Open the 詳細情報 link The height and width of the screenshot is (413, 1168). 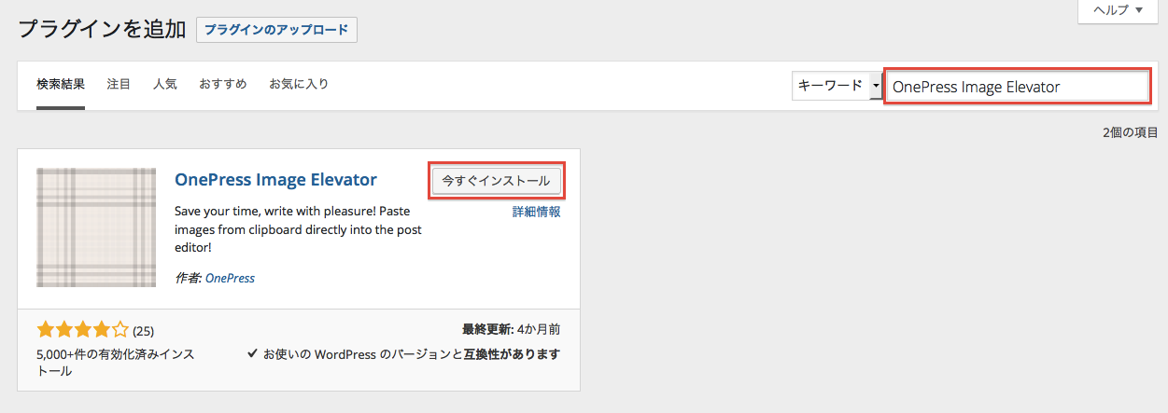[537, 212]
